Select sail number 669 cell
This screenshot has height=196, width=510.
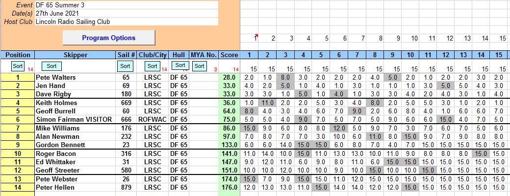(126, 103)
